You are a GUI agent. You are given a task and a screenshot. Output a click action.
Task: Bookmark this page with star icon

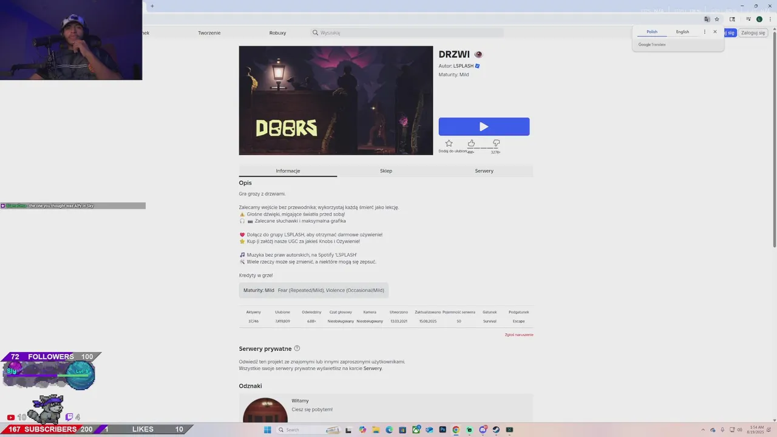pos(717,19)
